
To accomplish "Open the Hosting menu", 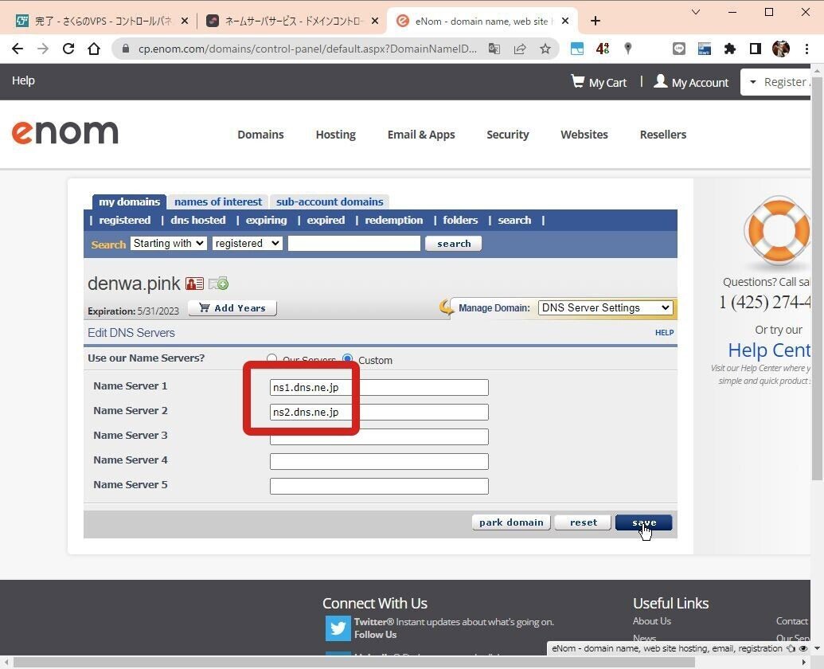I will (336, 135).
